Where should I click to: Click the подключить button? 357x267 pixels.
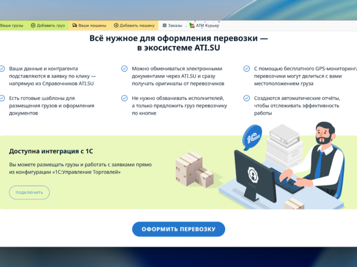point(29,193)
